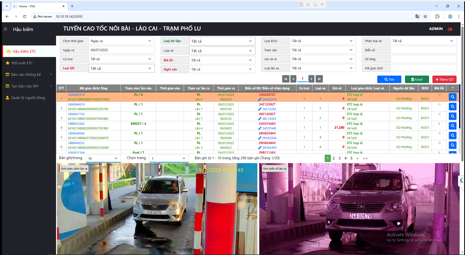Click the blue Tìm search button
This screenshot has width=465, height=255.
point(389,79)
